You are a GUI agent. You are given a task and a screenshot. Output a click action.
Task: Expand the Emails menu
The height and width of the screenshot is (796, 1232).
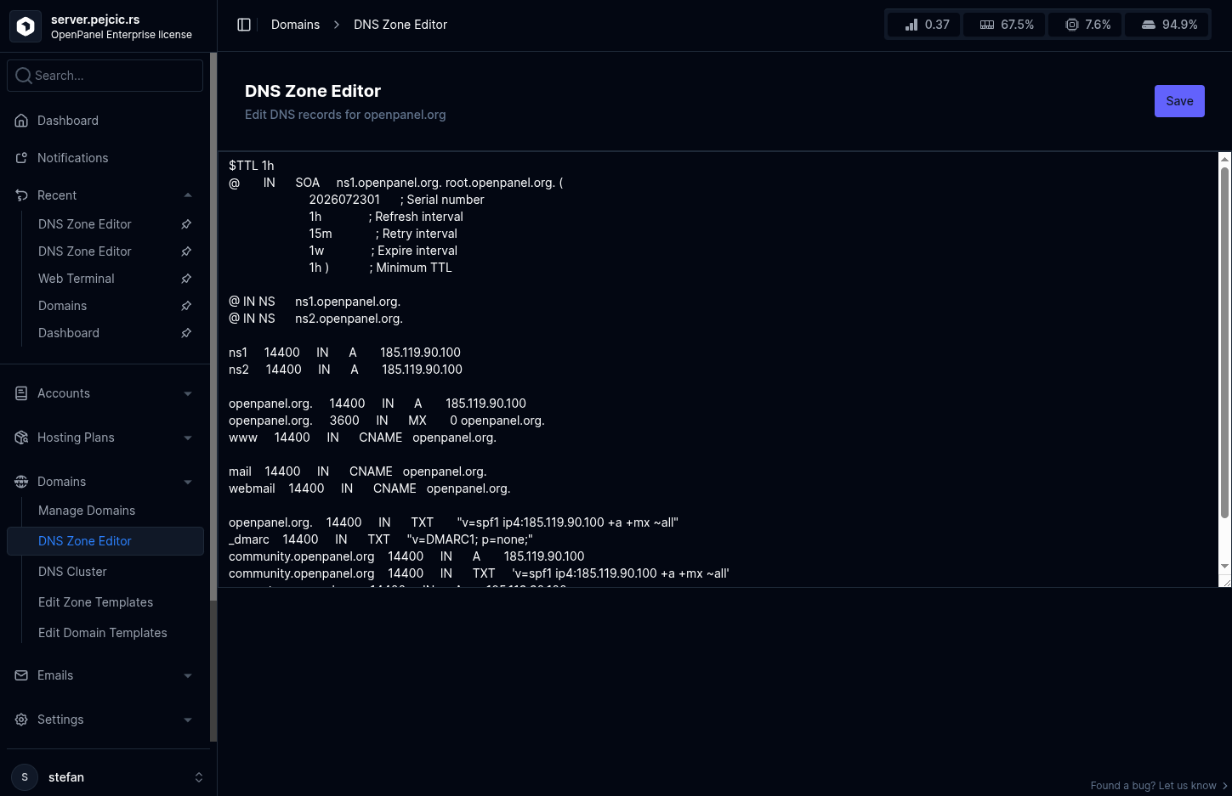click(188, 675)
